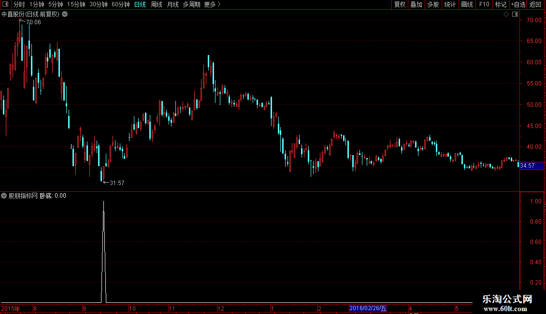
Task: Click month 12 on the time axis
Action: (221, 308)
